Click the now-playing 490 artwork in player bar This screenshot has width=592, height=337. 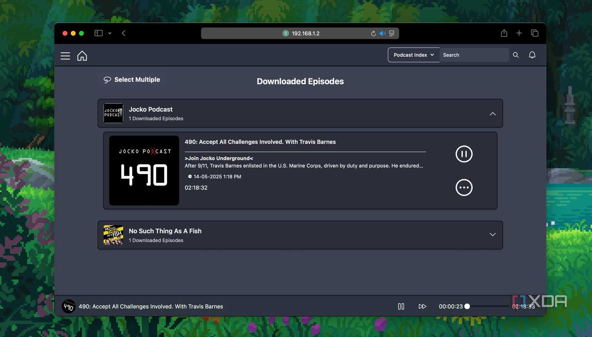[x=69, y=306]
